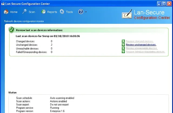The height and width of the screenshot is (113, 173).
Task: Click the Unchanged devices count '2'
Action: [x=52, y=45]
